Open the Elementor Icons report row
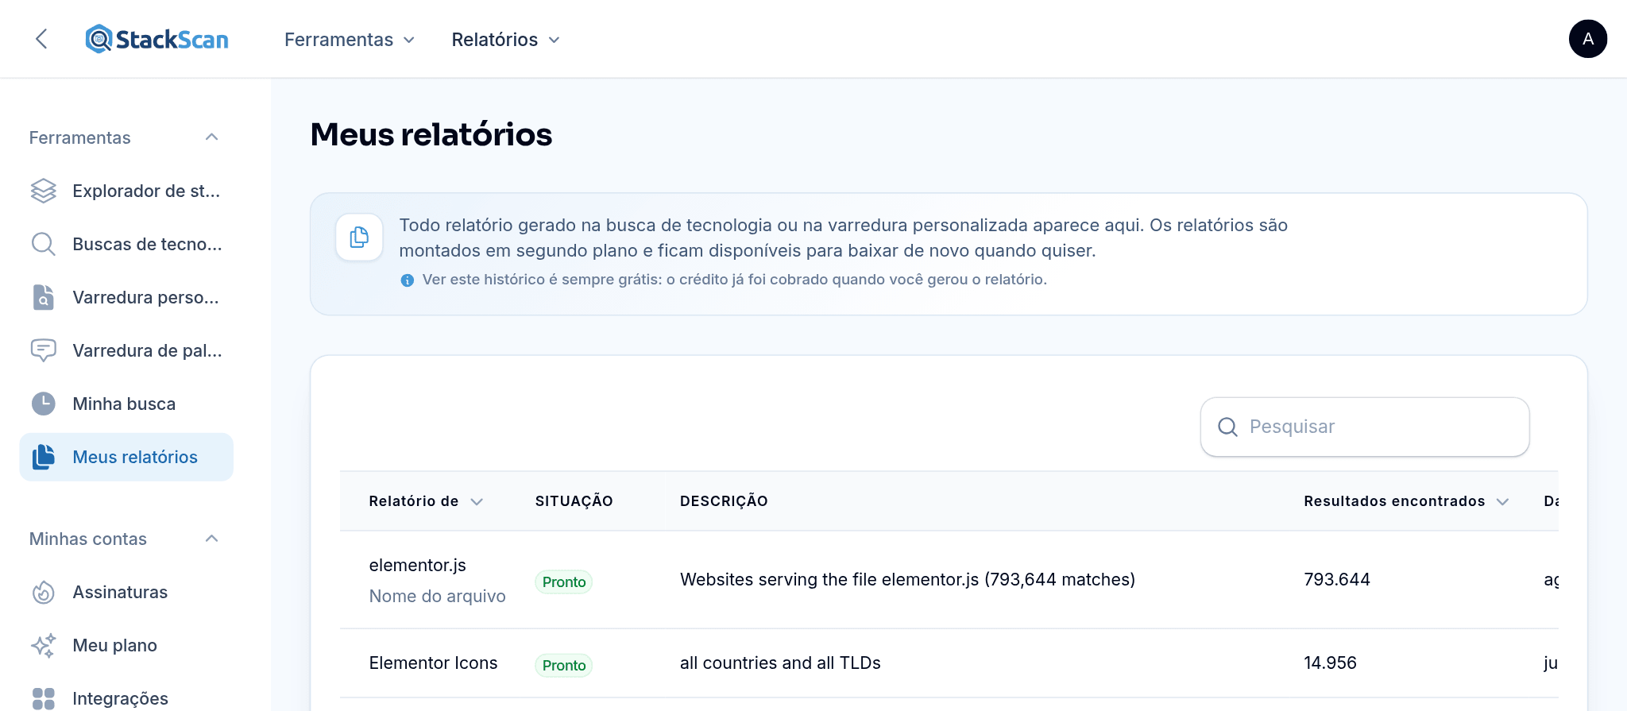Image resolution: width=1627 pixels, height=711 pixels. click(x=949, y=663)
